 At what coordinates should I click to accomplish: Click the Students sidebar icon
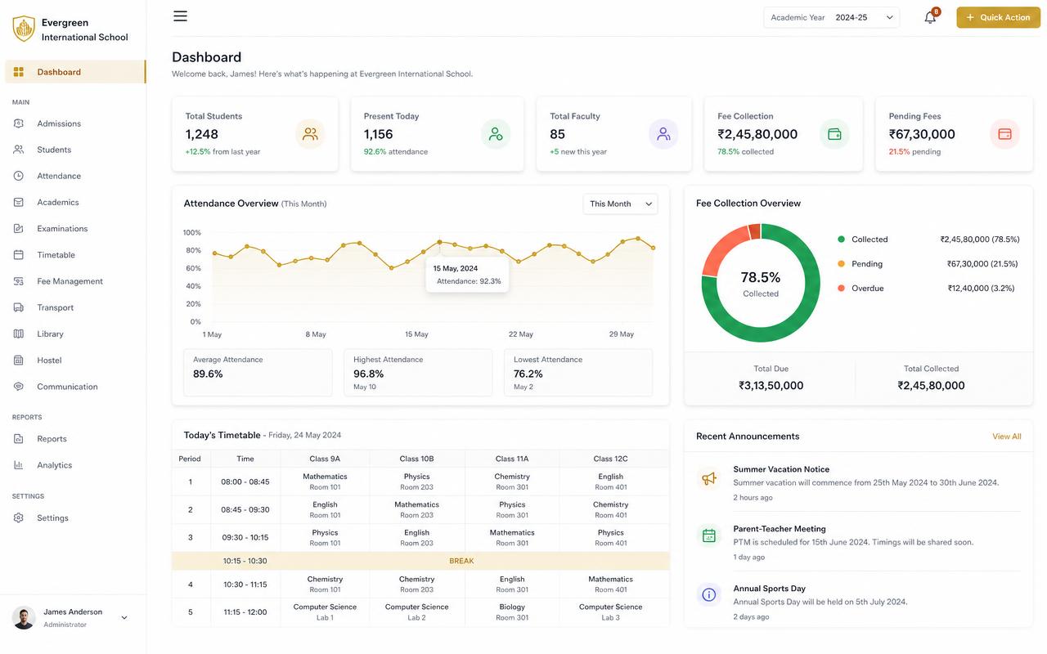(19, 150)
